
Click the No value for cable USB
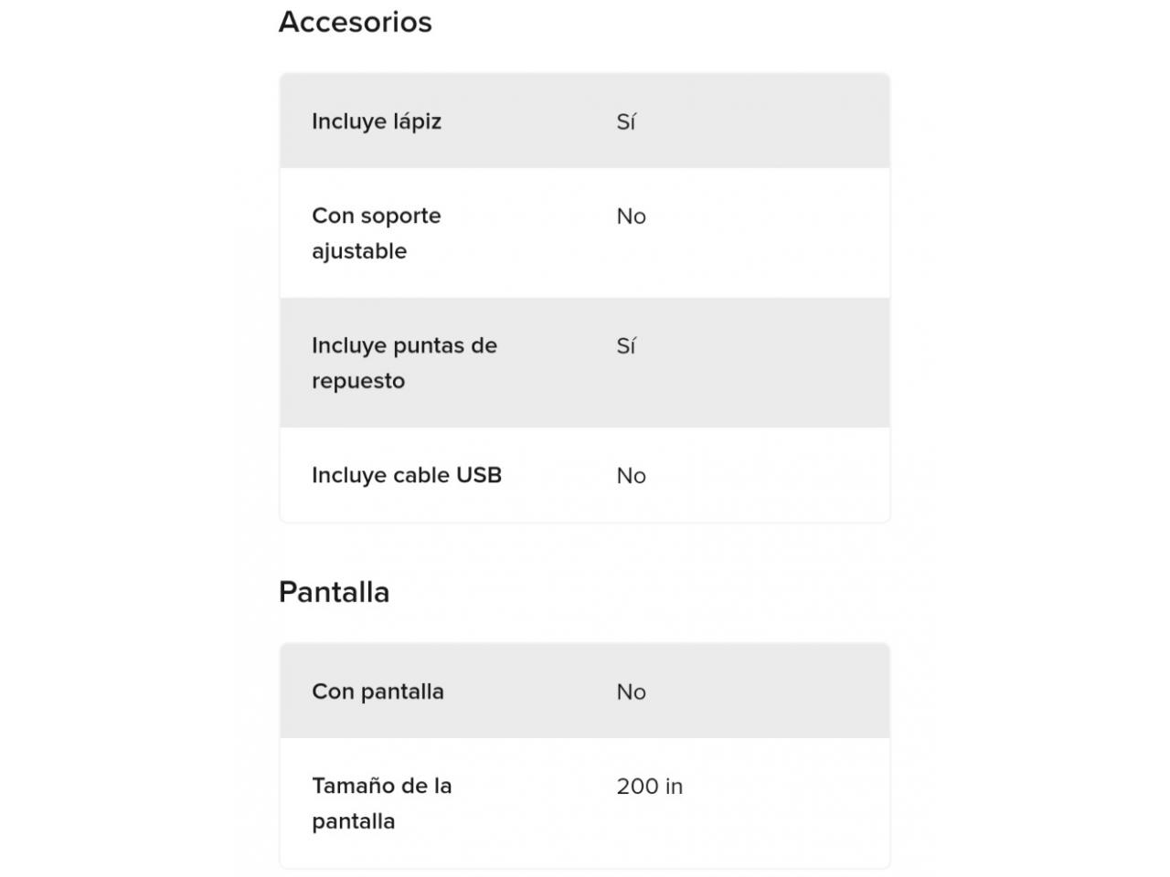tap(632, 476)
